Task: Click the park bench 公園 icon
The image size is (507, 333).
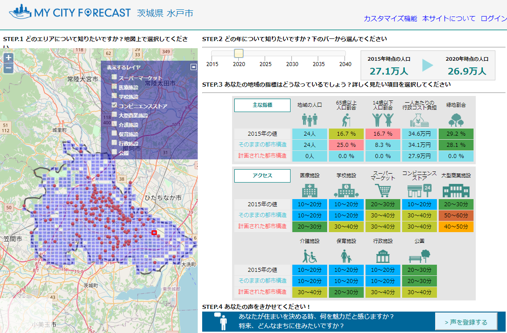Action: [420, 256]
